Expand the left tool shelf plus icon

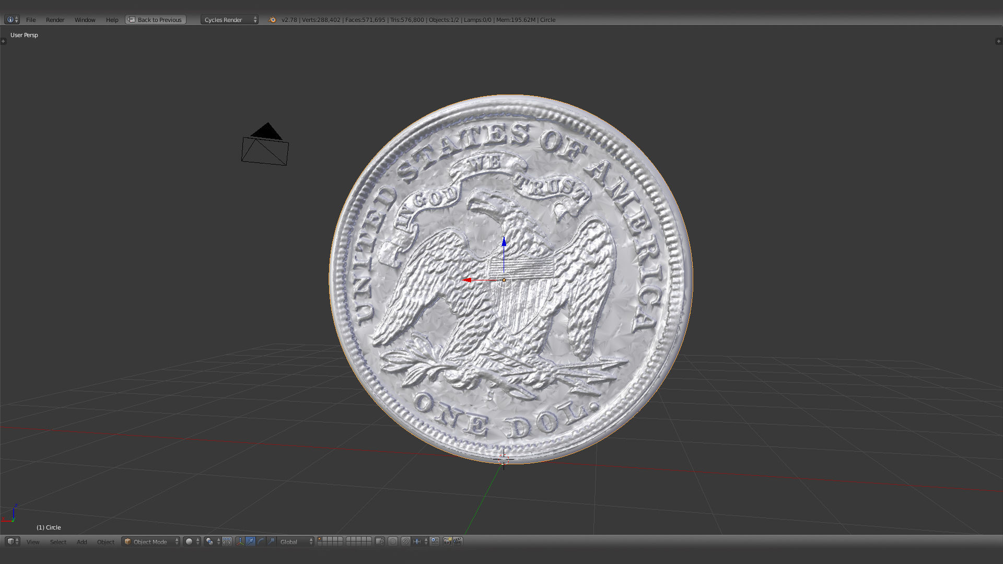[3, 41]
